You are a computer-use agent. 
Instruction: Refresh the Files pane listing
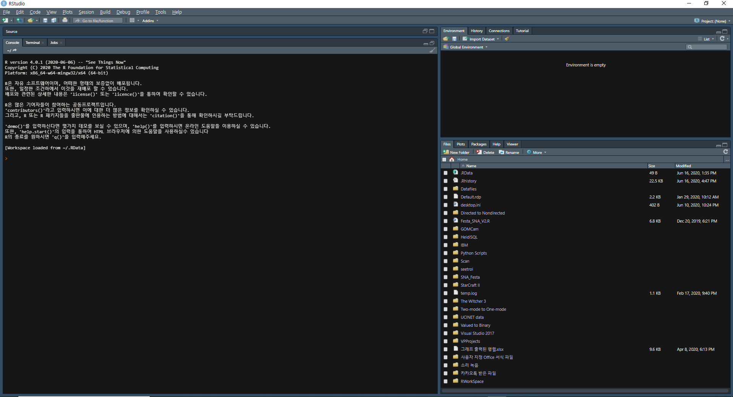click(x=725, y=152)
